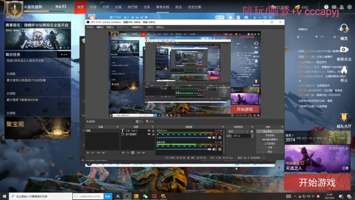Remove source with minus icon in OBS

coord(128,152)
